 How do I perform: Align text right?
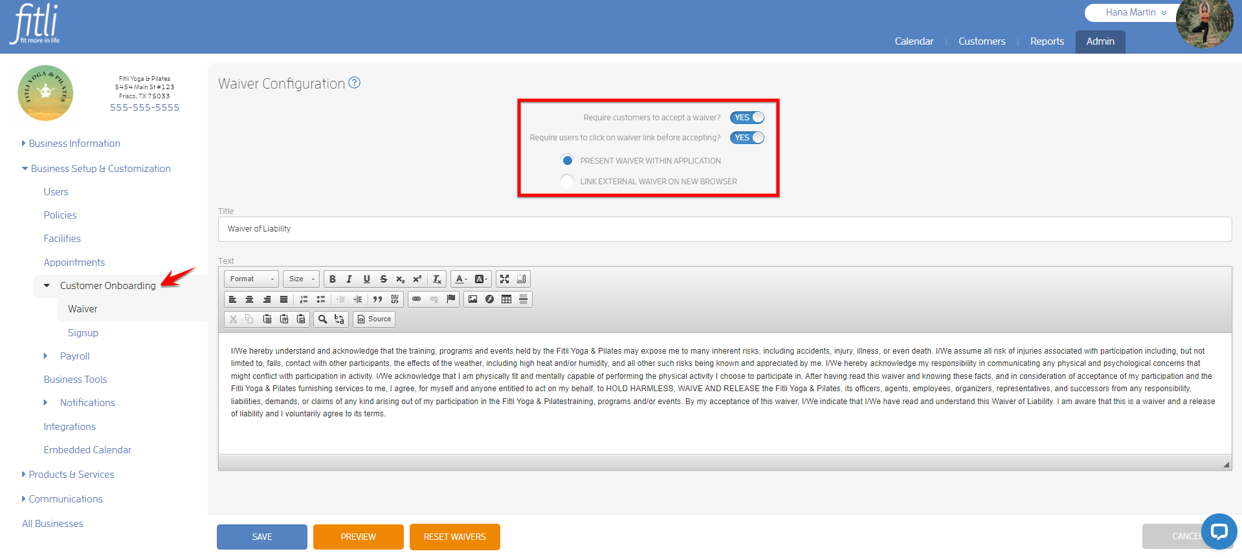267,299
